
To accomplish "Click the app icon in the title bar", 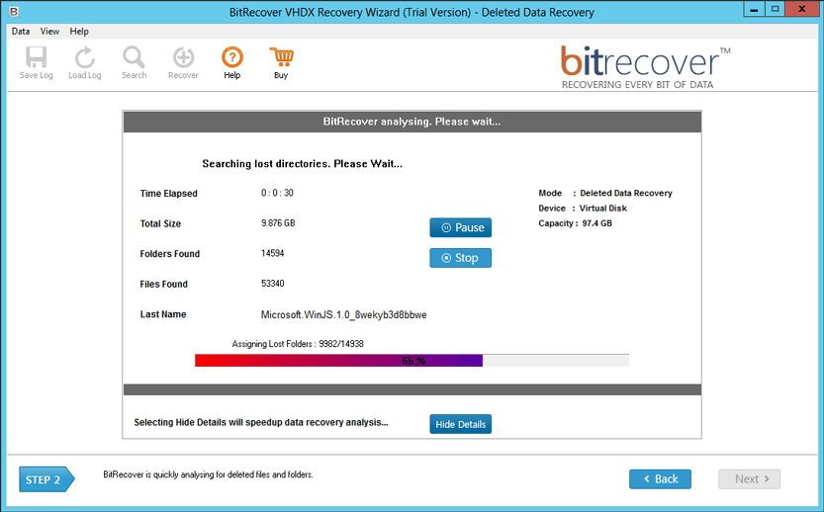I will tap(14, 11).
